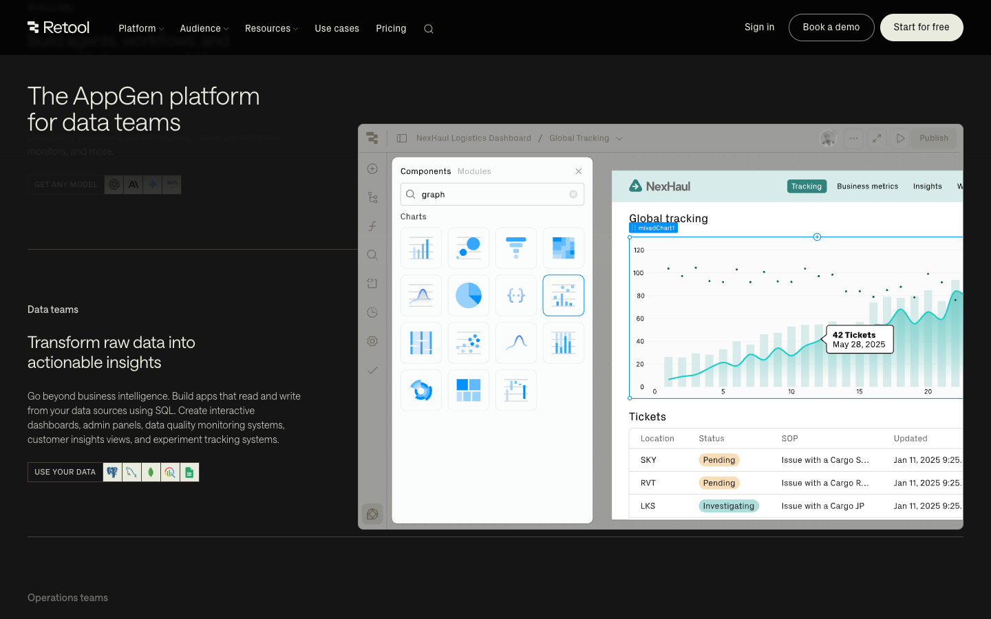Click the Retool logo in the header
The width and height of the screenshot is (991, 619).
click(x=58, y=28)
